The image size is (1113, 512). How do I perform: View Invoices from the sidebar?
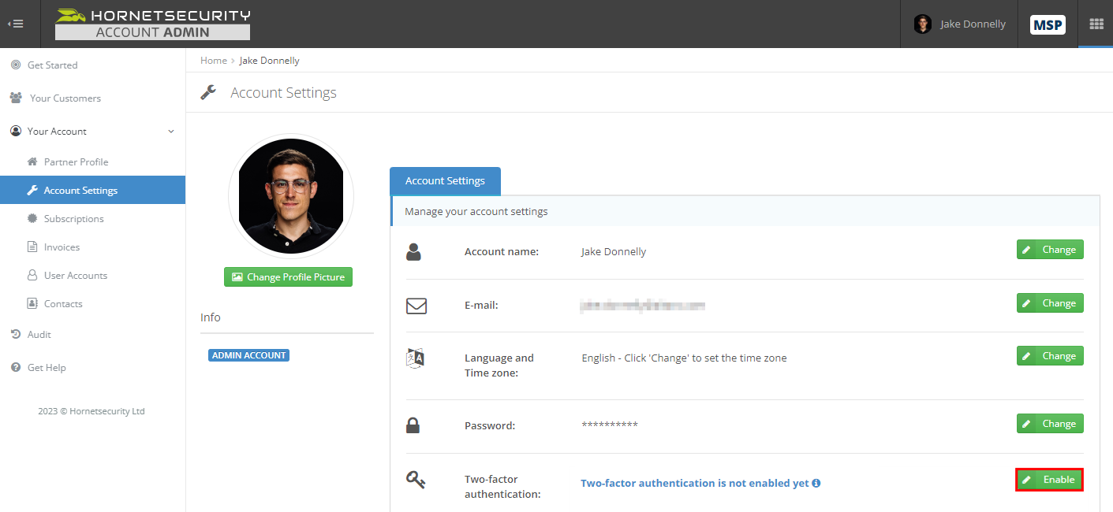click(62, 247)
